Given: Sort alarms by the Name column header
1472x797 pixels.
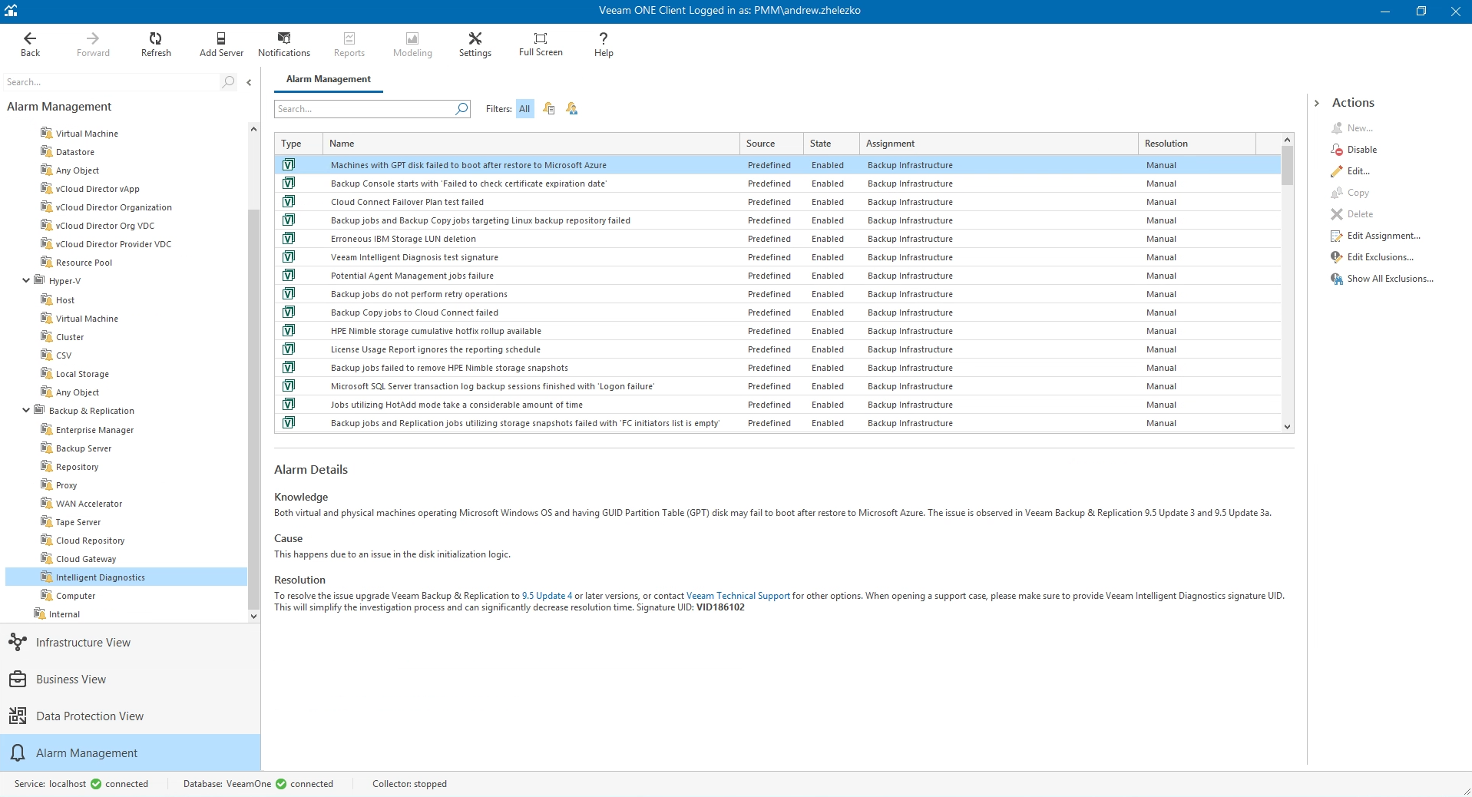Looking at the screenshot, I should (531, 144).
